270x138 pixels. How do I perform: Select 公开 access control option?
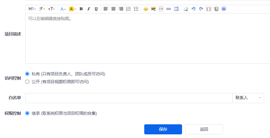(27, 82)
